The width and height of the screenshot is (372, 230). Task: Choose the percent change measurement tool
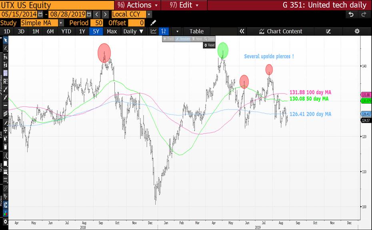coord(5,56)
